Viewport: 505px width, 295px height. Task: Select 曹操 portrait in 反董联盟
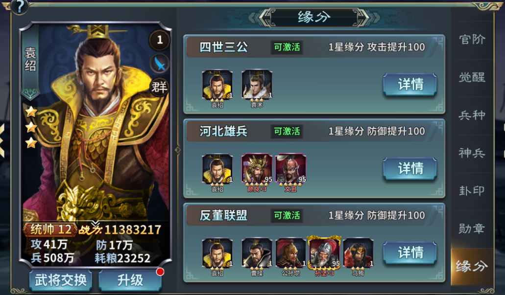coord(257,253)
